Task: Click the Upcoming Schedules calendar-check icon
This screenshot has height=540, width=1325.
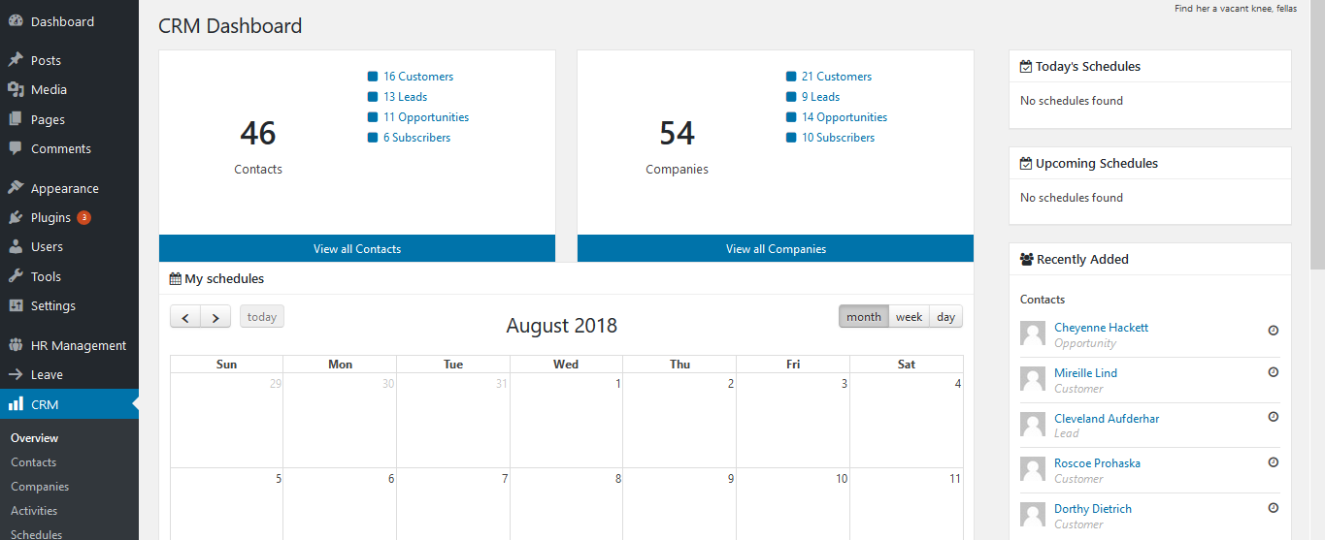Action: click(1026, 164)
